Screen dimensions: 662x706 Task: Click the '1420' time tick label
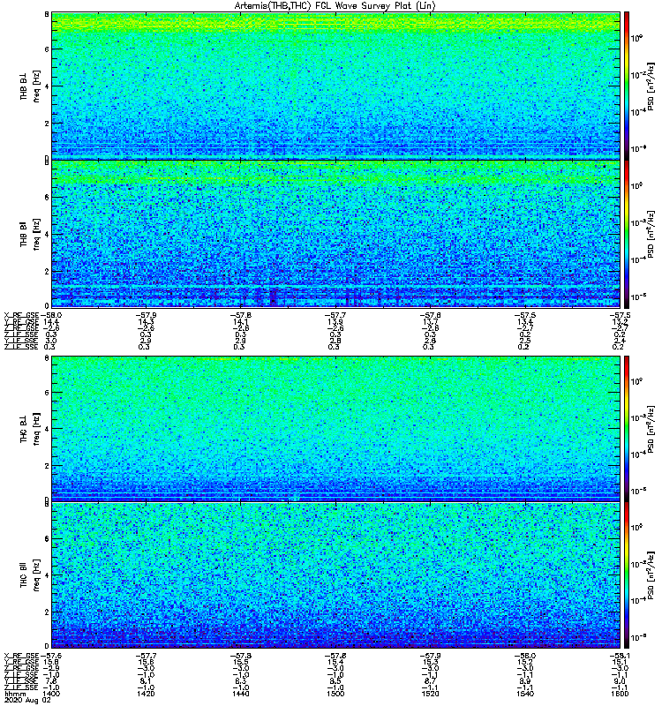tap(146, 694)
